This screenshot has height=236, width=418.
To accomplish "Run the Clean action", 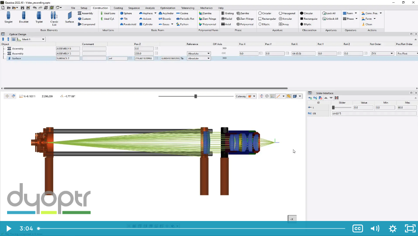I will [x=367, y=24].
